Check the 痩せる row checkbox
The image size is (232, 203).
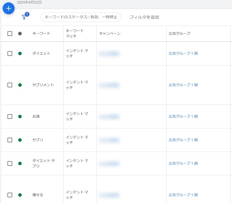click(x=10, y=195)
